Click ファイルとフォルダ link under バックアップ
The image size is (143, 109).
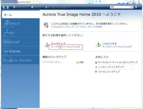pyautogui.click(x=71, y=47)
